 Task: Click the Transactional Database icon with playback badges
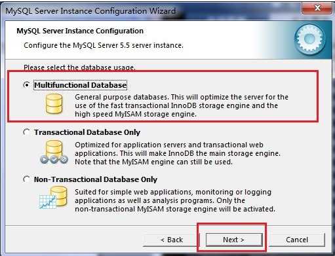click(54, 152)
